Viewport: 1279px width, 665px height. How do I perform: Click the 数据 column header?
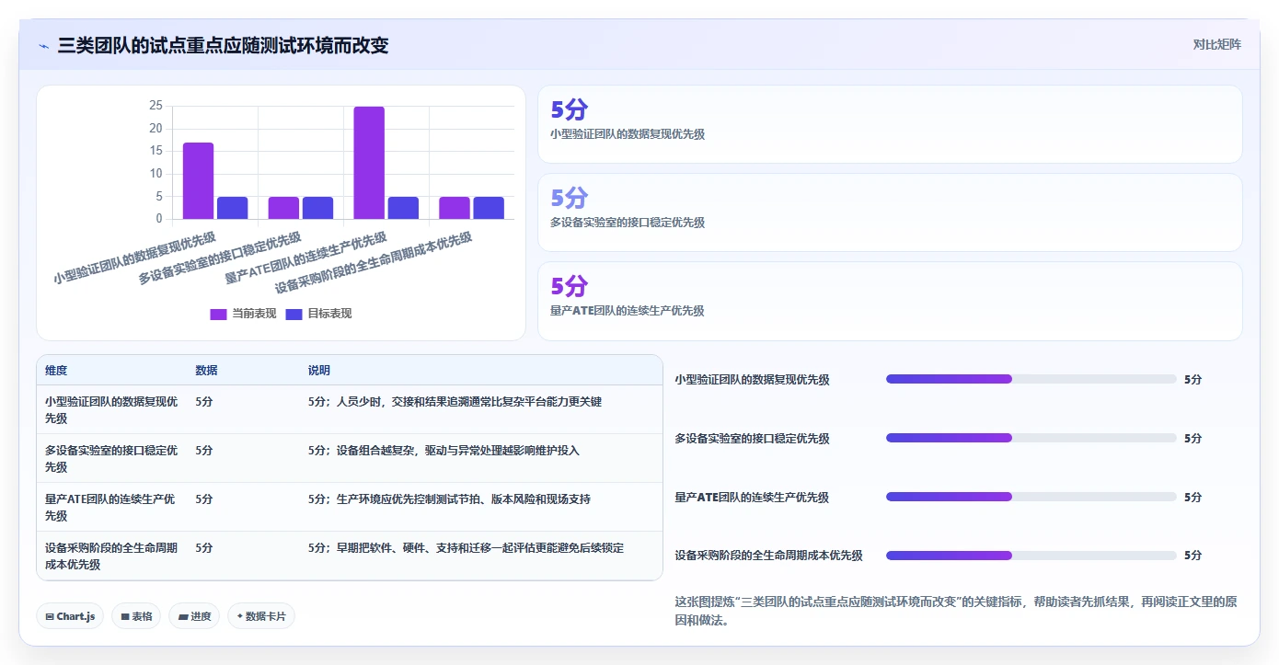[x=206, y=371]
